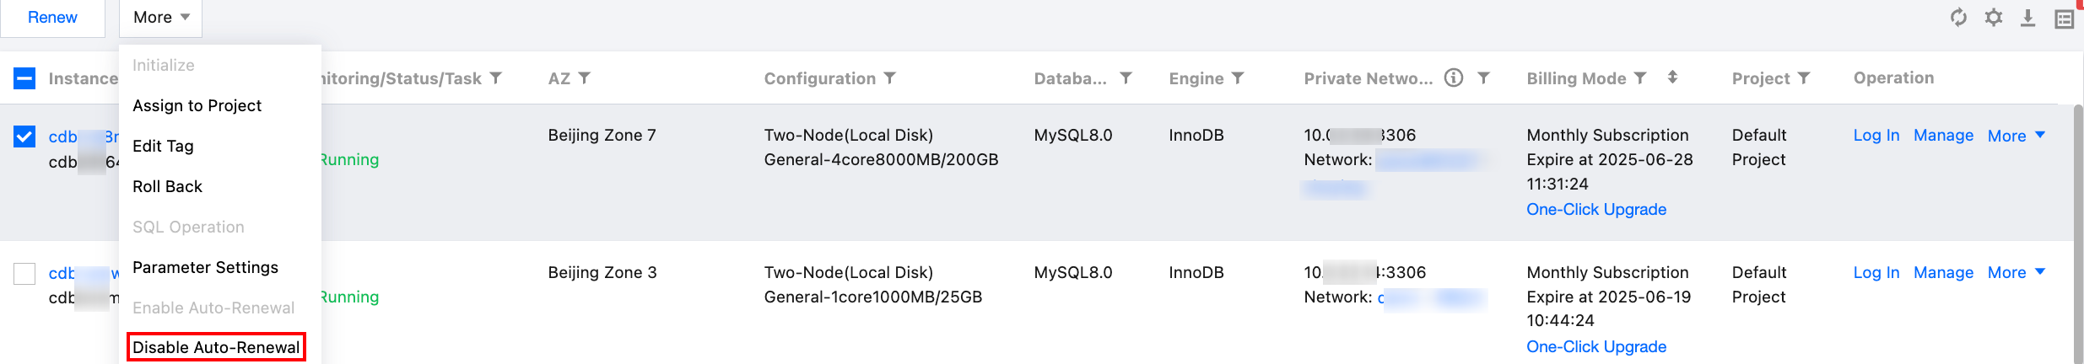Filter the AZ column with its funnel icon
The height and width of the screenshot is (364, 2084).
(584, 78)
